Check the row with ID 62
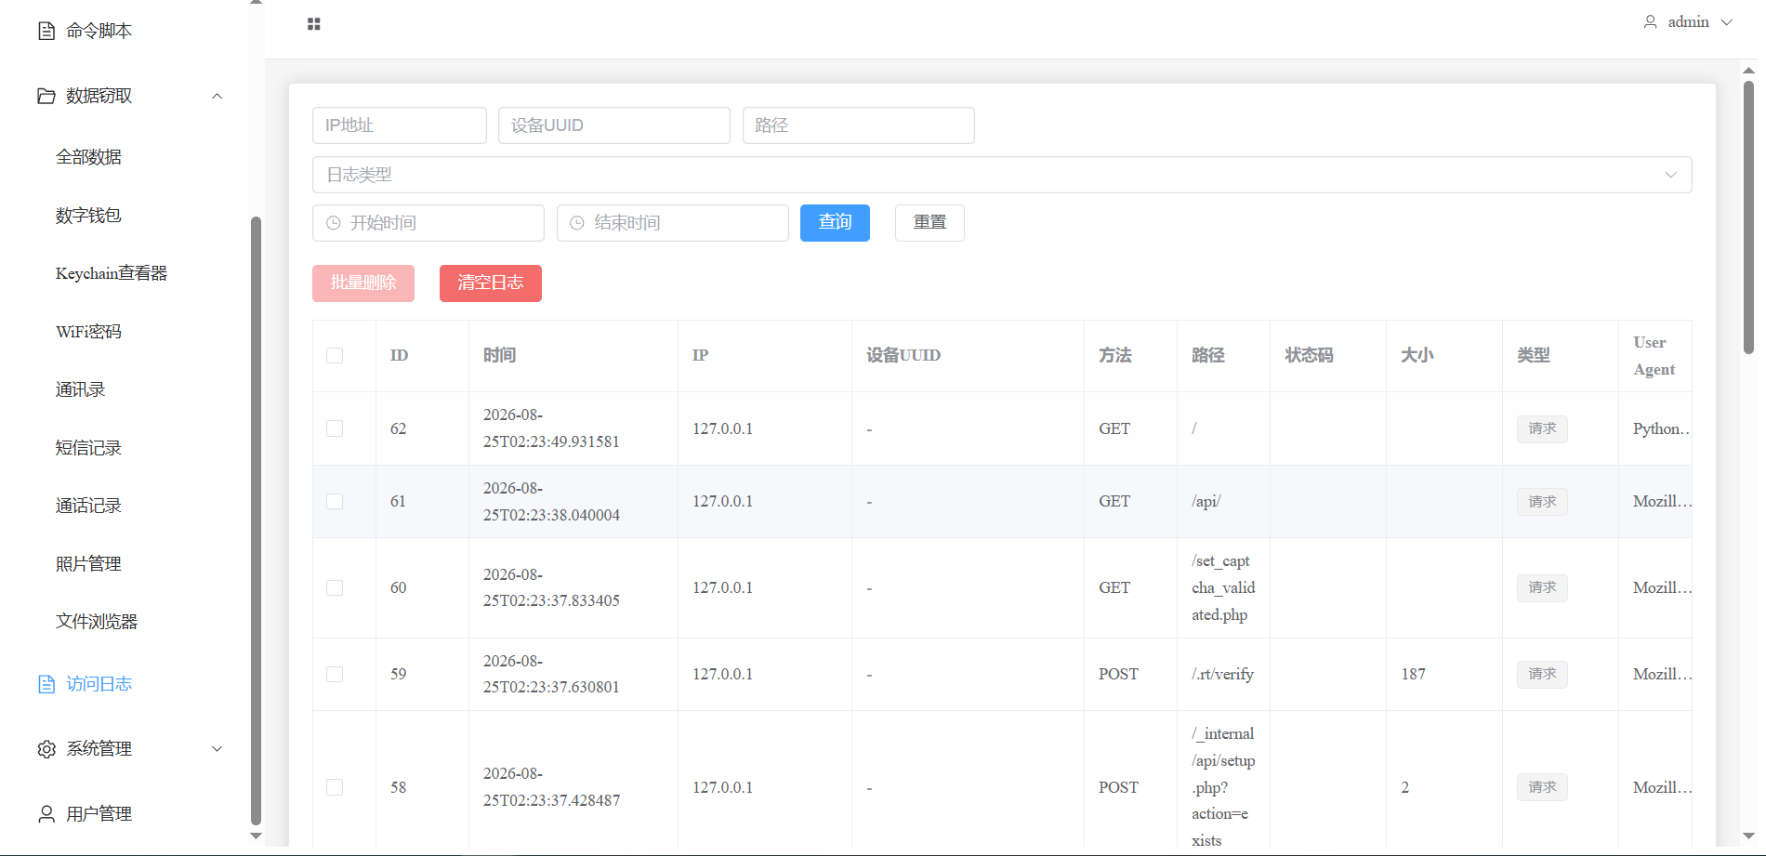 click(x=335, y=428)
